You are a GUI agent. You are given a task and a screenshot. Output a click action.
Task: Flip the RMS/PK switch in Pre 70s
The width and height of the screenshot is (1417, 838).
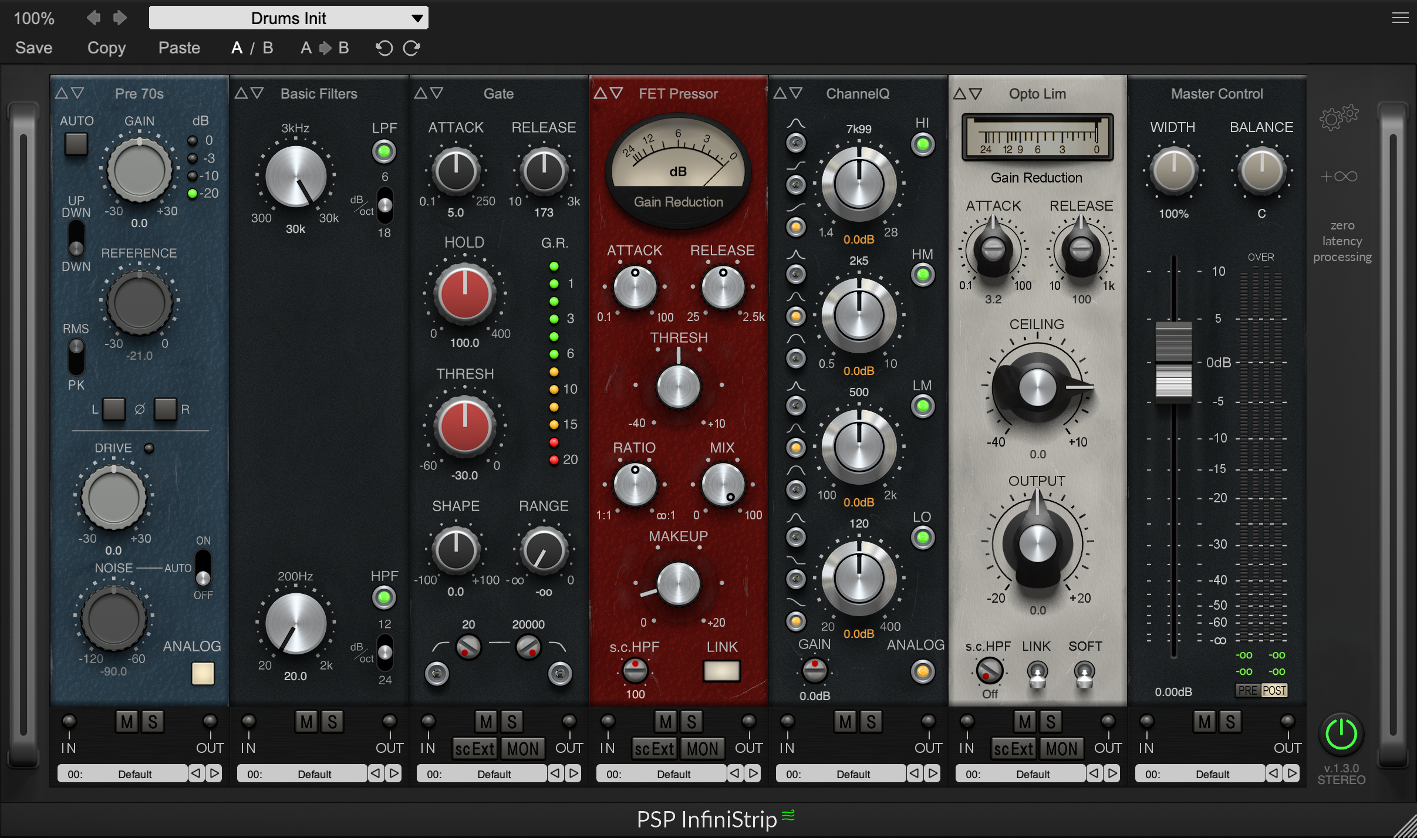tap(76, 356)
